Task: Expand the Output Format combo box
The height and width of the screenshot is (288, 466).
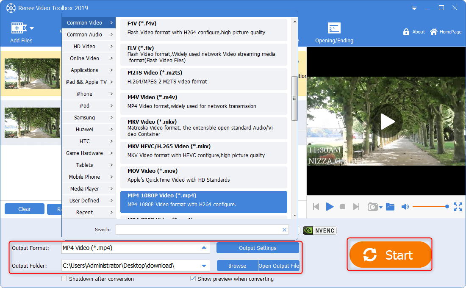Action: point(204,248)
